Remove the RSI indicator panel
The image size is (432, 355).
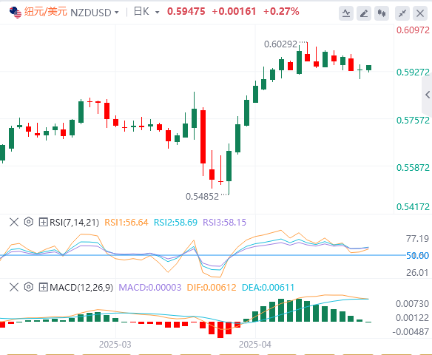point(14,222)
